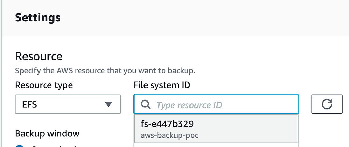
Task: Click the Resource type label
Action: 44,85
